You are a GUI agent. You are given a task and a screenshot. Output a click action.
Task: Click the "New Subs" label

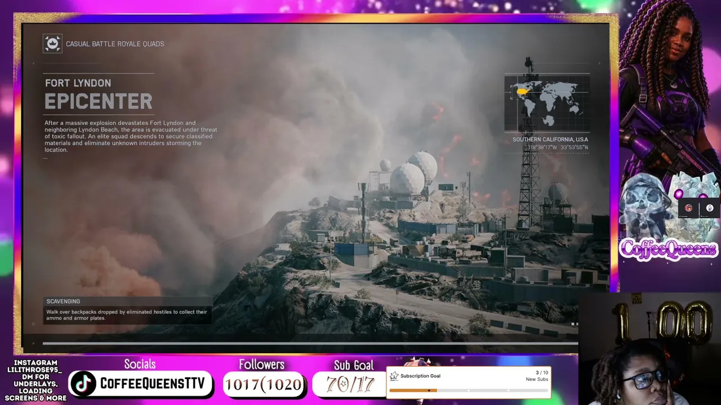tap(537, 380)
